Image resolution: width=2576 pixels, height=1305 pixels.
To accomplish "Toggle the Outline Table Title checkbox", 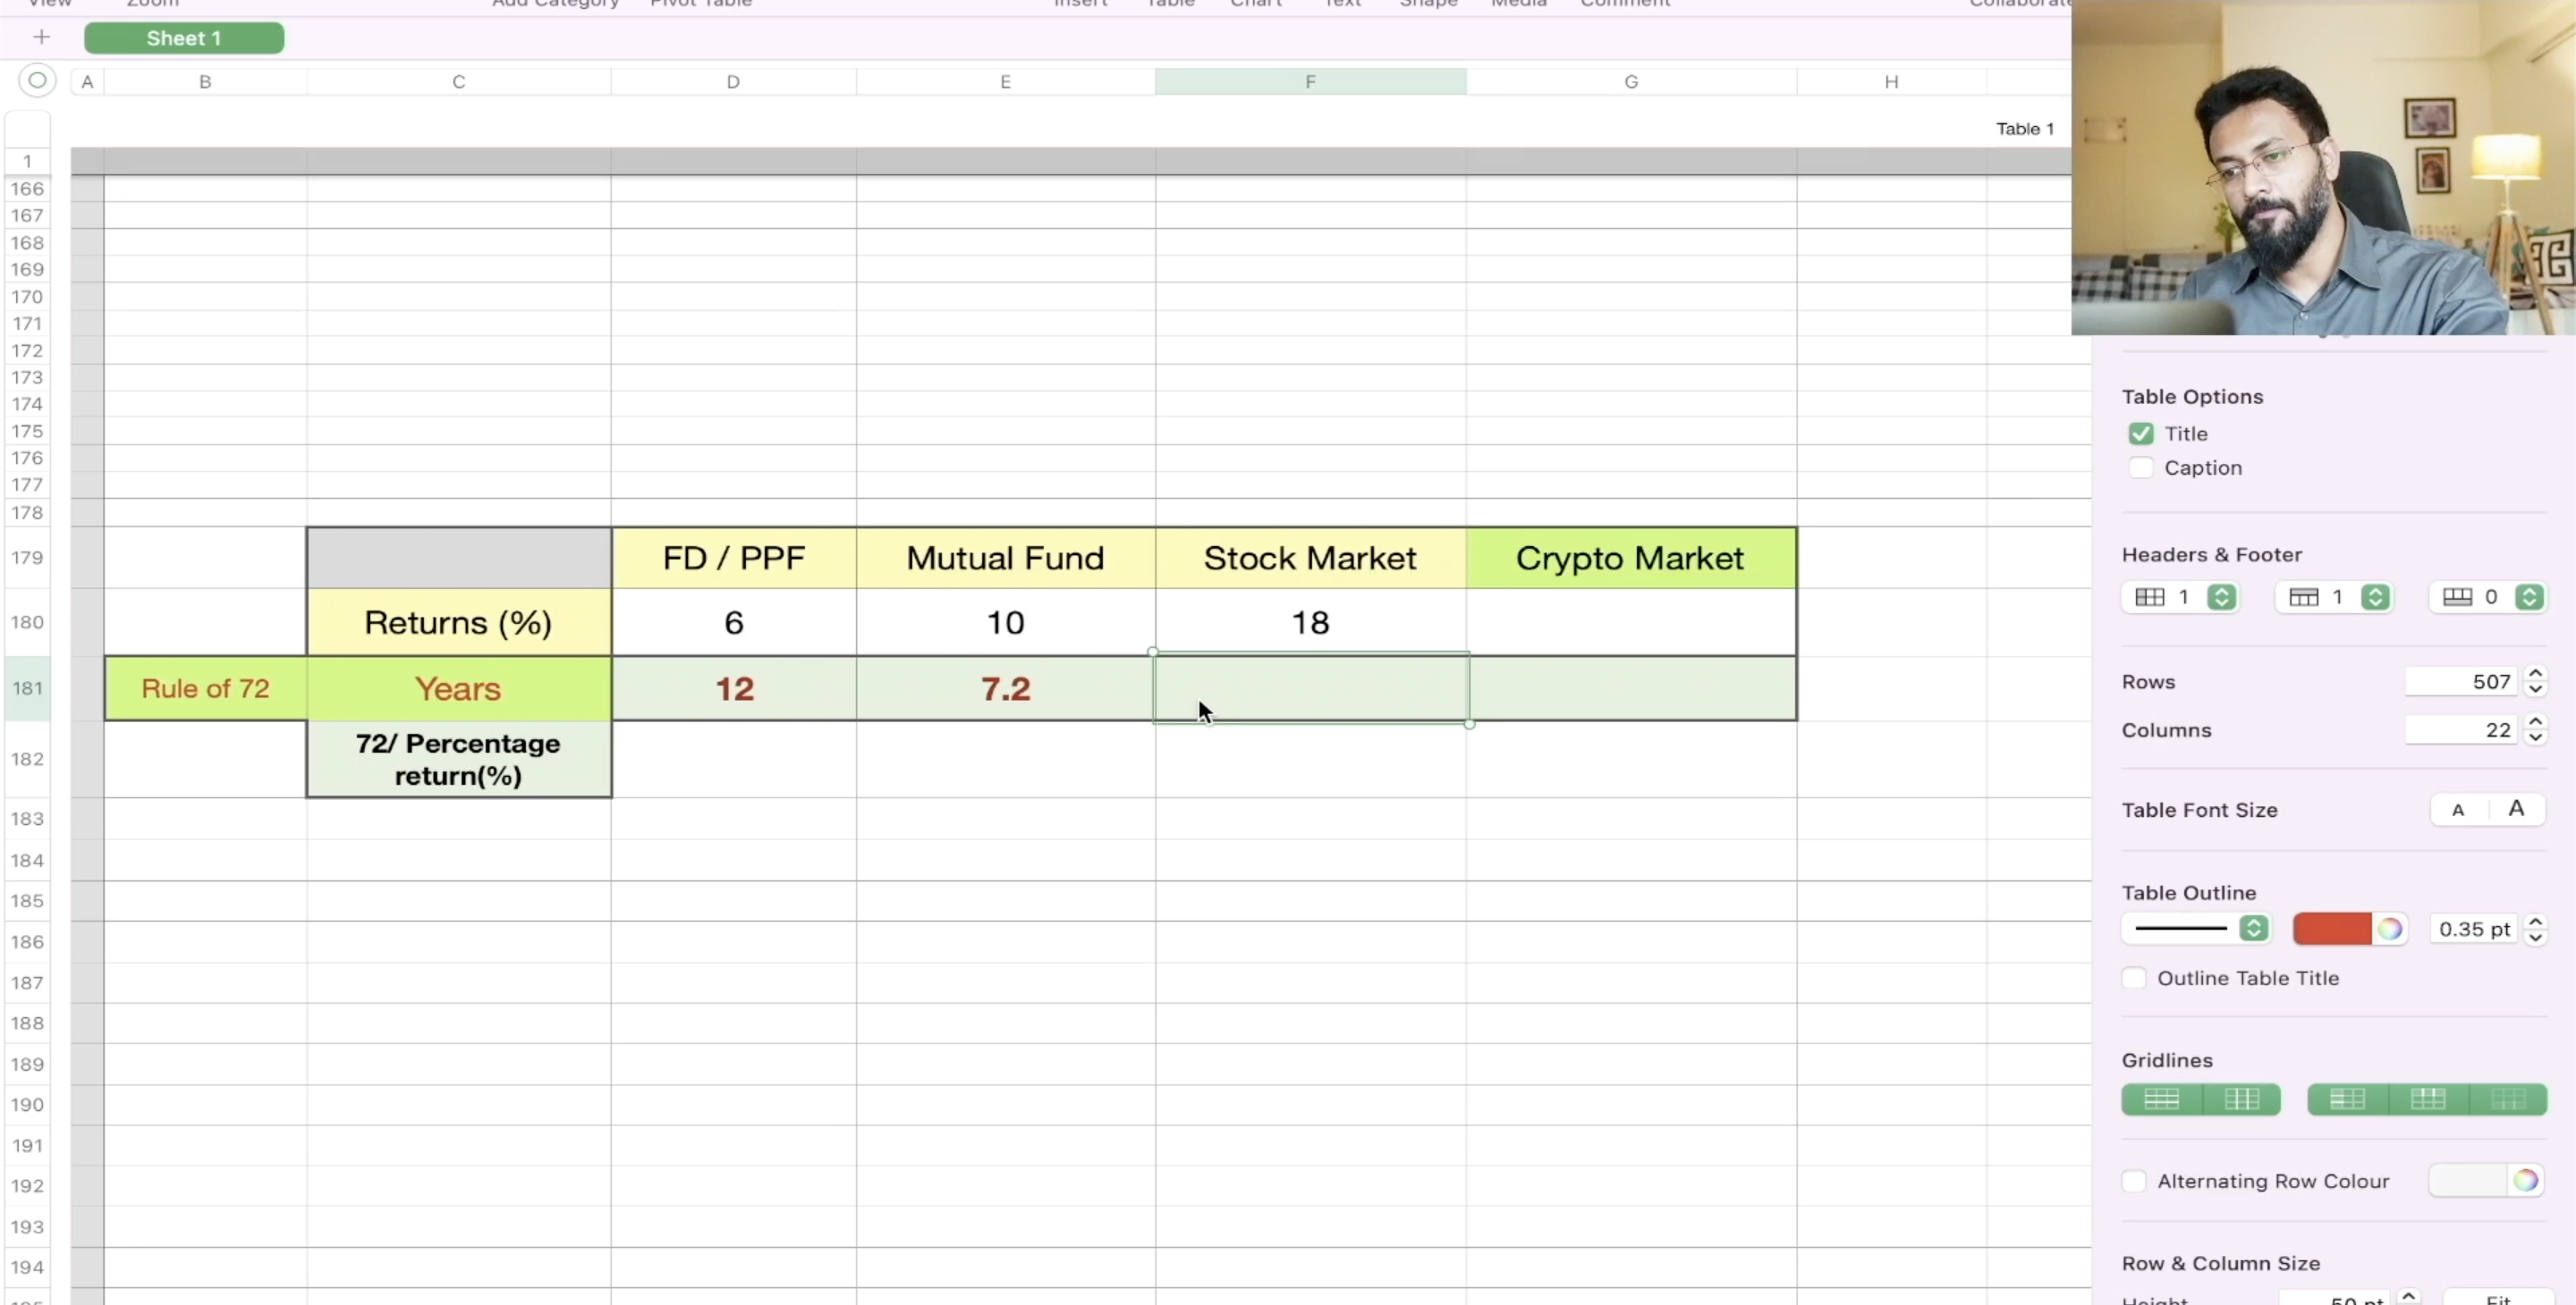I will [x=2135, y=977].
